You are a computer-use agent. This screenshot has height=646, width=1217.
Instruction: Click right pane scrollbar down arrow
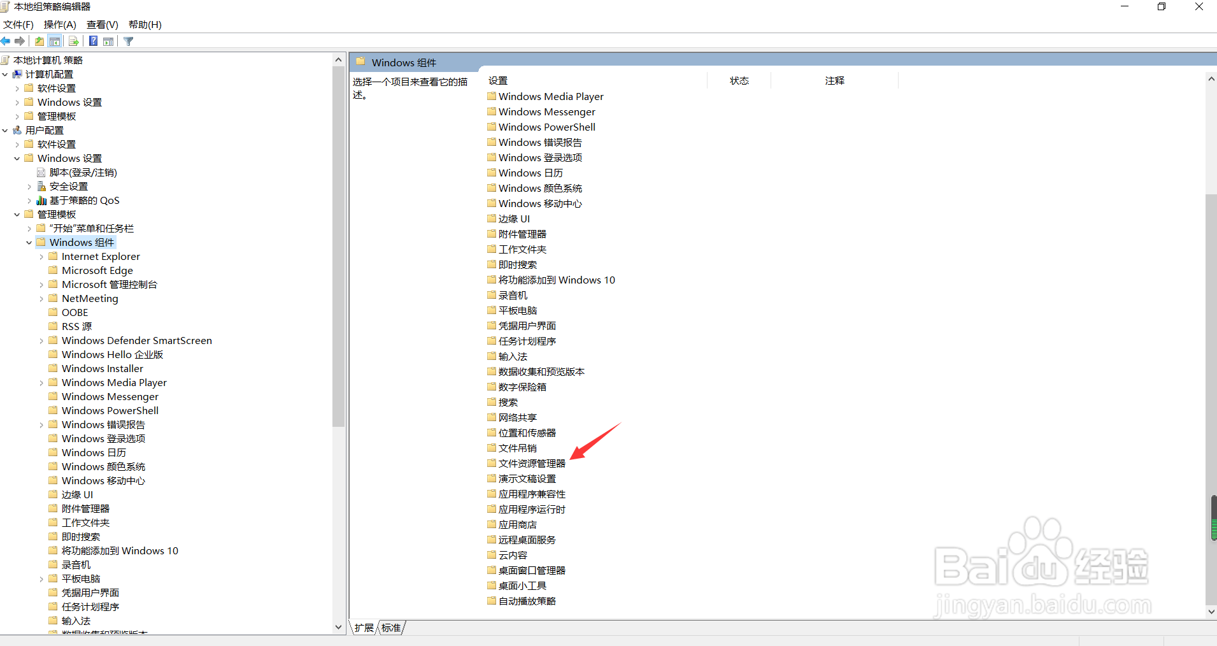click(1211, 612)
